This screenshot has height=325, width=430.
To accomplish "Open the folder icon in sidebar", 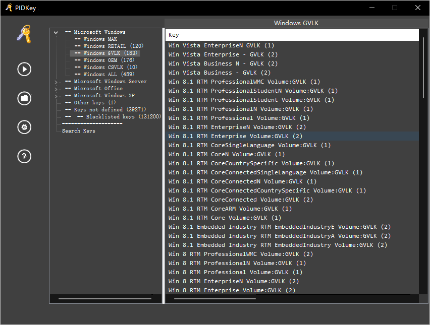I will coord(24,98).
